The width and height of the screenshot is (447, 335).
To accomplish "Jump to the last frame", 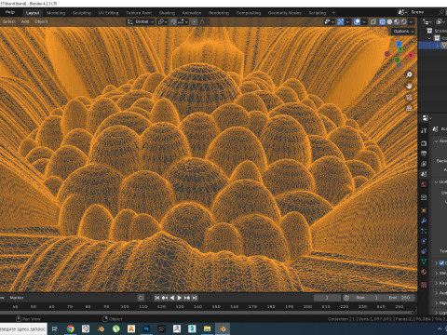I will pyautogui.click(x=195, y=298).
